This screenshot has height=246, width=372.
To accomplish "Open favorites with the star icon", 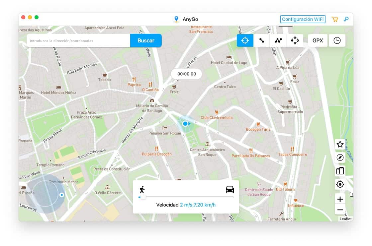I will pos(340,144).
